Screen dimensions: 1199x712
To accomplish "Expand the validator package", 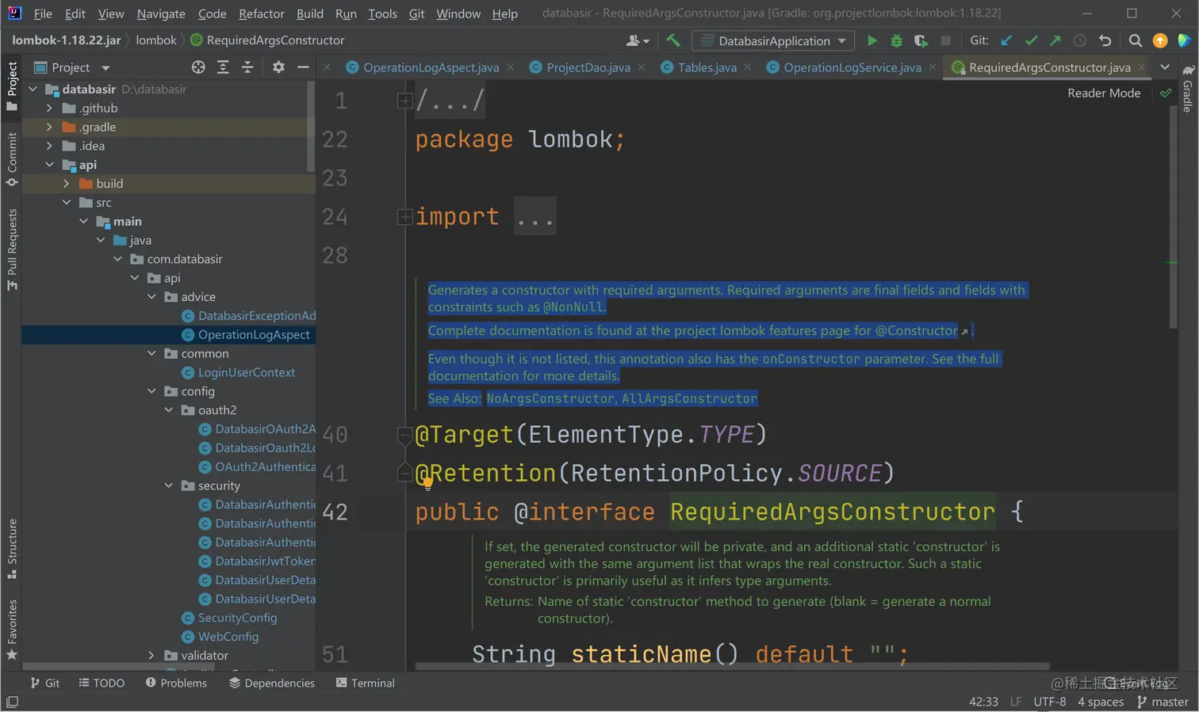I will pyautogui.click(x=152, y=655).
